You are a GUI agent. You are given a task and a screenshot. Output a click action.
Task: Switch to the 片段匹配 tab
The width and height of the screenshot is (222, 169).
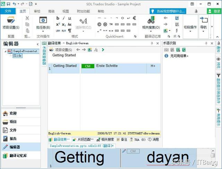[x=83, y=140]
